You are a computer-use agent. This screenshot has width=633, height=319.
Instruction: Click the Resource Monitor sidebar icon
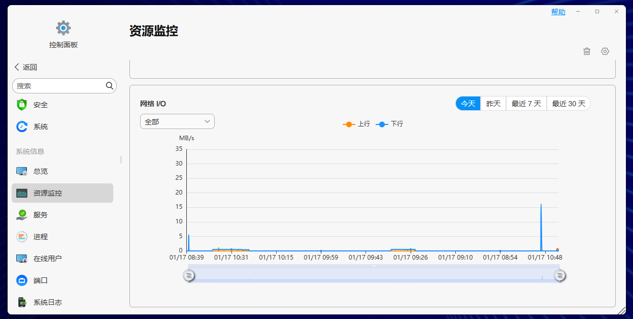(21, 193)
